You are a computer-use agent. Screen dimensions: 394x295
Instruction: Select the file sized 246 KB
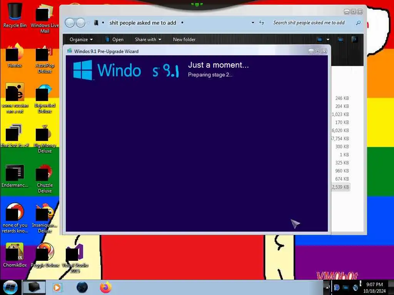click(342, 98)
